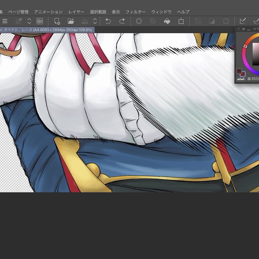Click the Snap to ruler icon
Image resolution: width=259 pixels, height=259 pixels.
click(243, 21)
